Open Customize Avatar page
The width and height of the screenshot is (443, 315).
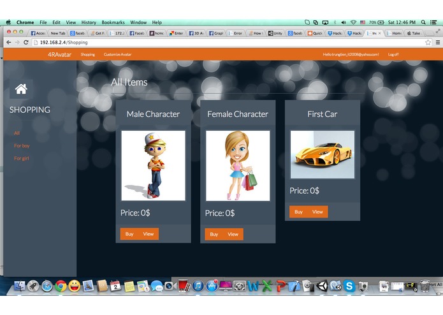click(x=117, y=55)
